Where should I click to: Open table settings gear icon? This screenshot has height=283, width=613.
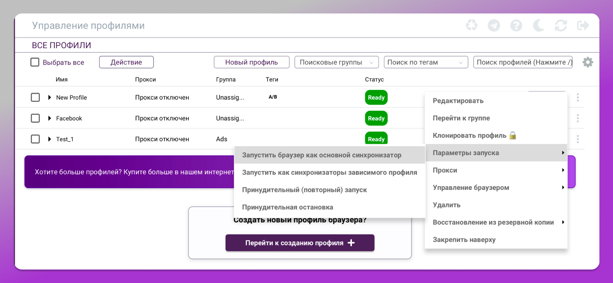[588, 62]
